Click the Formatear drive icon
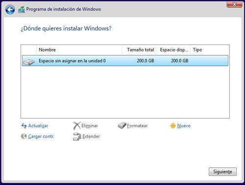This screenshot has height=185, width=245. pos(122,125)
